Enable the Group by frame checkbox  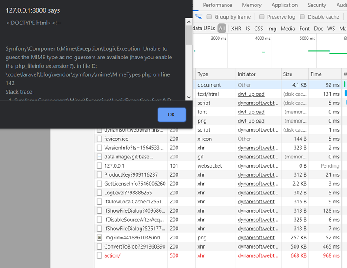[x=210, y=17]
